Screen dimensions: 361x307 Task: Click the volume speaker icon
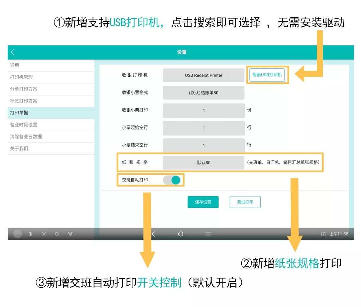pyautogui.click(x=57, y=234)
